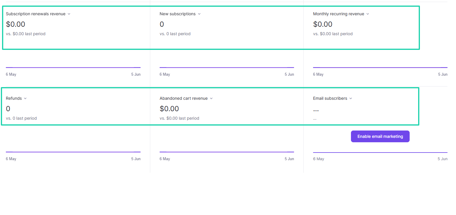Screen dimensions: 456x215
Task: Expand the Monthly recurring revenue dropdown chevron
Action: [368, 14]
